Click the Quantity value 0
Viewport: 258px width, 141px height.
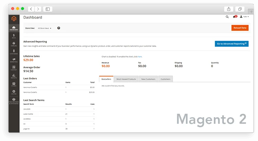pos(212,66)
